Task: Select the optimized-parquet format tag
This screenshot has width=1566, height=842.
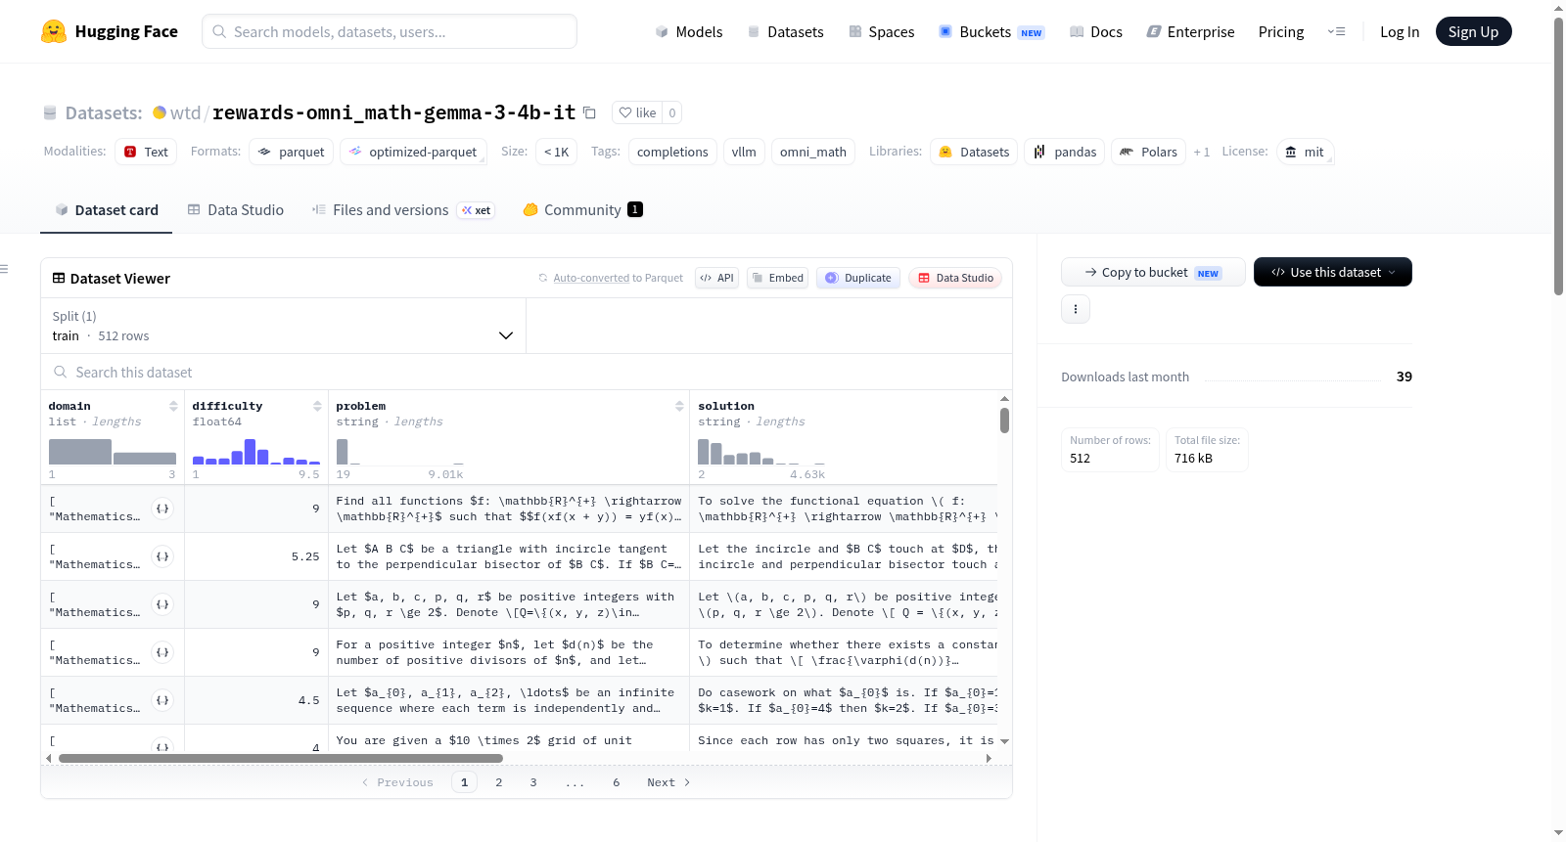Action: pos(412,152)
